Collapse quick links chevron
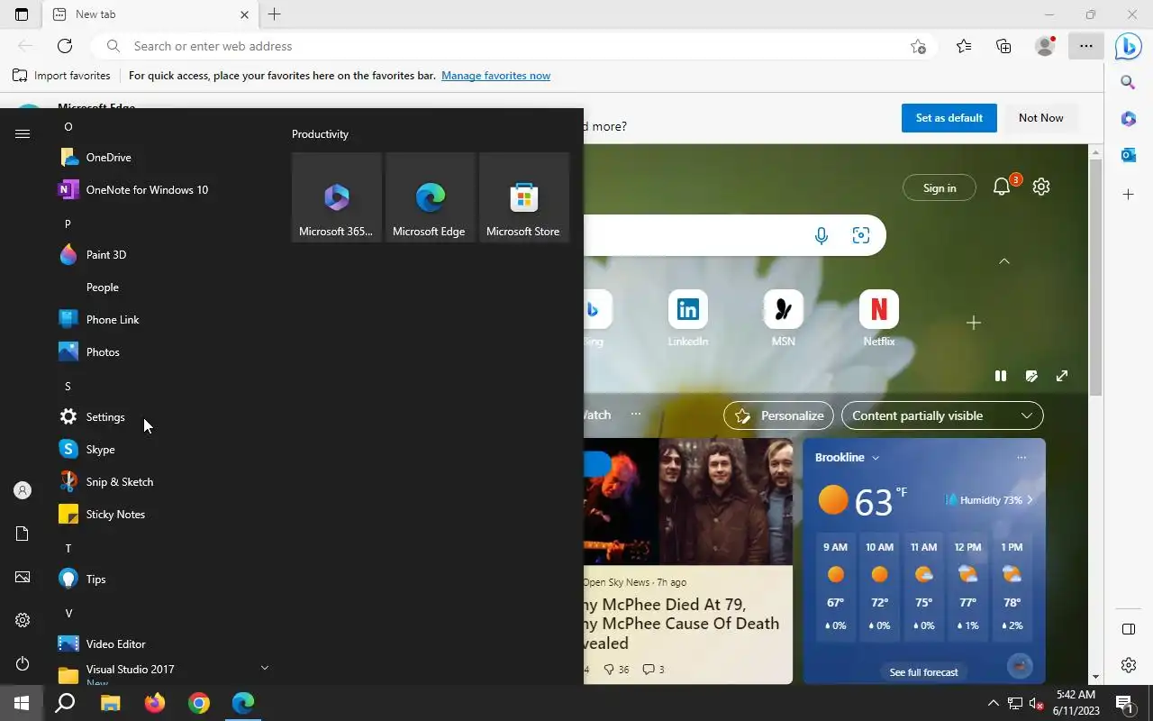This screenshot has width=1153, height=721. pos(1004,260)
